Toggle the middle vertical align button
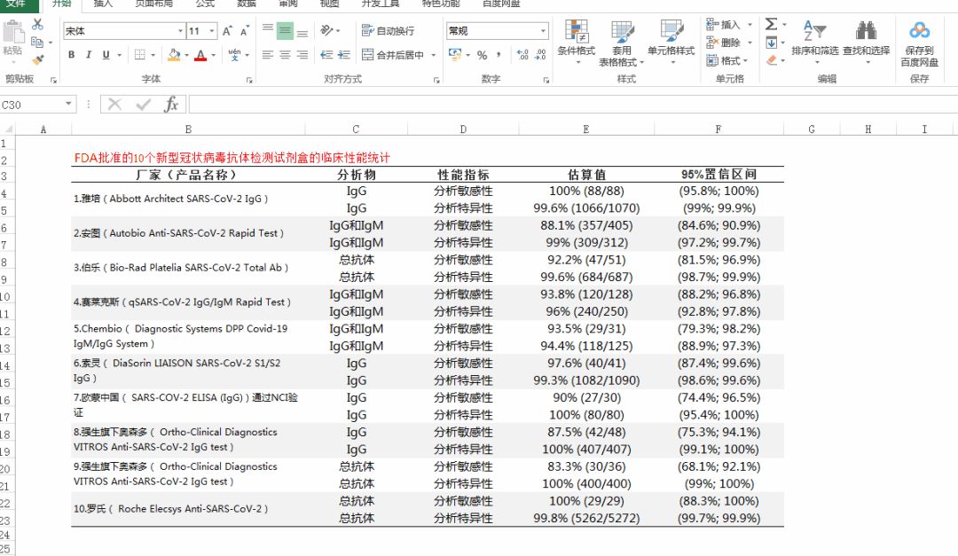 point(284,31)
